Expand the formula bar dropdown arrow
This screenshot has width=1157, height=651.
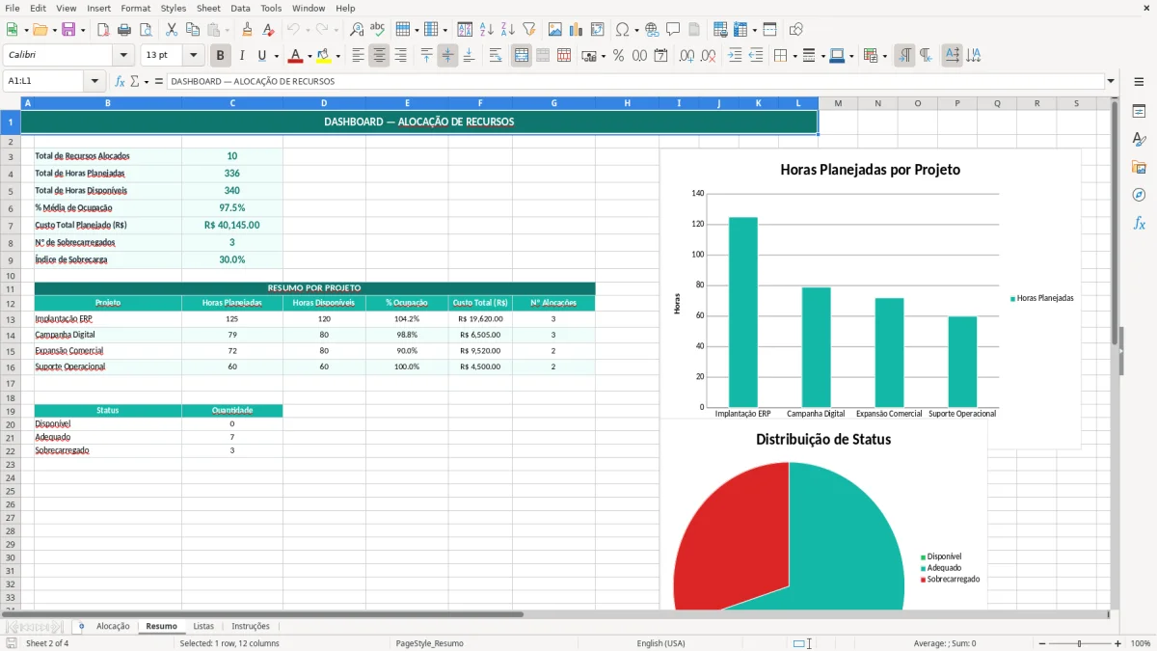(1111, 82)
